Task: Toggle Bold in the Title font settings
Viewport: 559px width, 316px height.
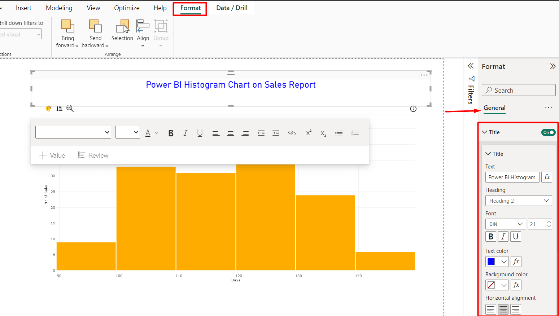Action: click(491, 236)
